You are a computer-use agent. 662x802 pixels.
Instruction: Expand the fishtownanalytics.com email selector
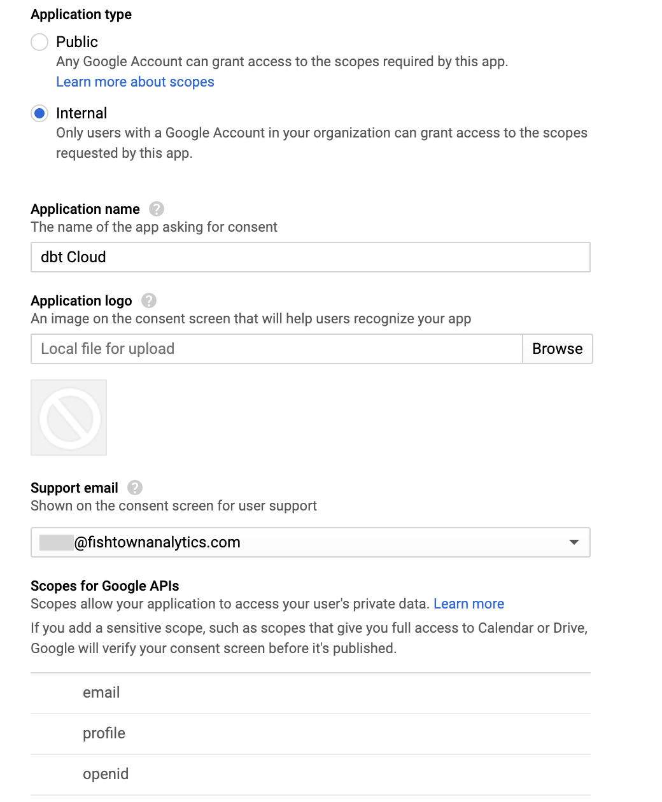[310, 542]
